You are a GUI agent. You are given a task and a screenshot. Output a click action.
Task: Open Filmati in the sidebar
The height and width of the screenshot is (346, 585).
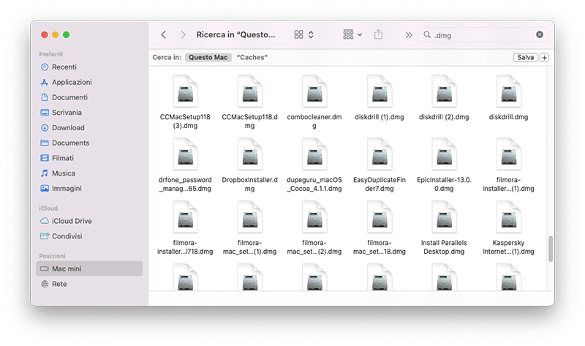(x=88, y=158)
